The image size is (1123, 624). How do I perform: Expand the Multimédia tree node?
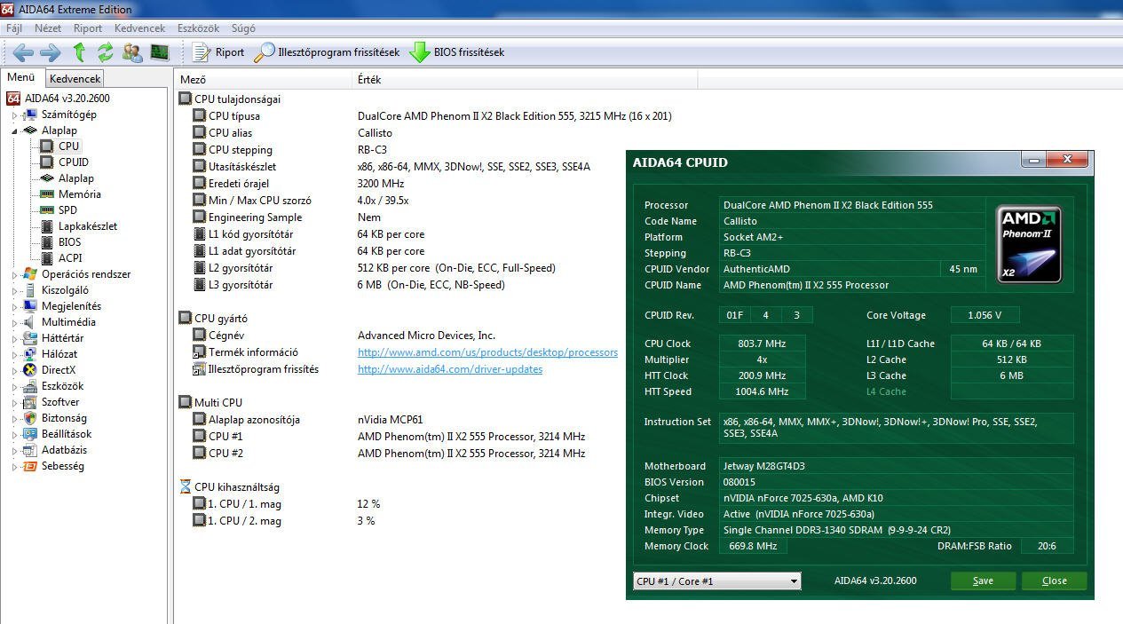tap(14, 323)
